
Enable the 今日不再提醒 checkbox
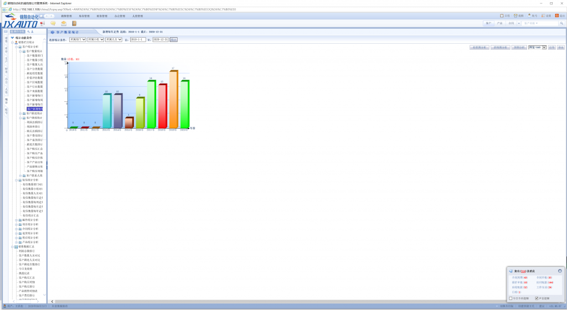(511, 298)
